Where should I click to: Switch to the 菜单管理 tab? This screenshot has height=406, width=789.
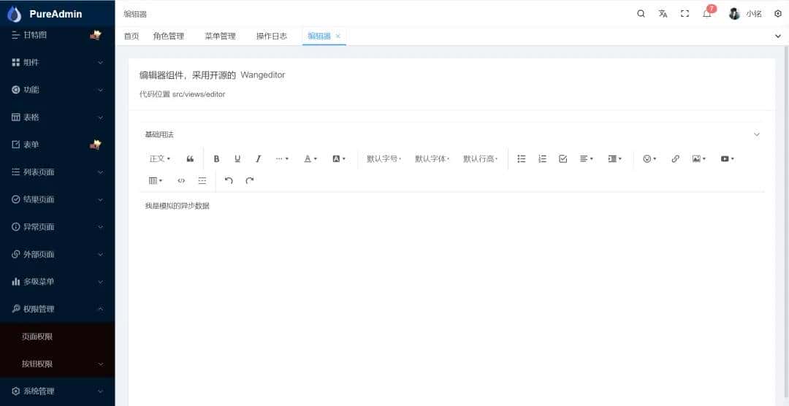pos(220,36)
